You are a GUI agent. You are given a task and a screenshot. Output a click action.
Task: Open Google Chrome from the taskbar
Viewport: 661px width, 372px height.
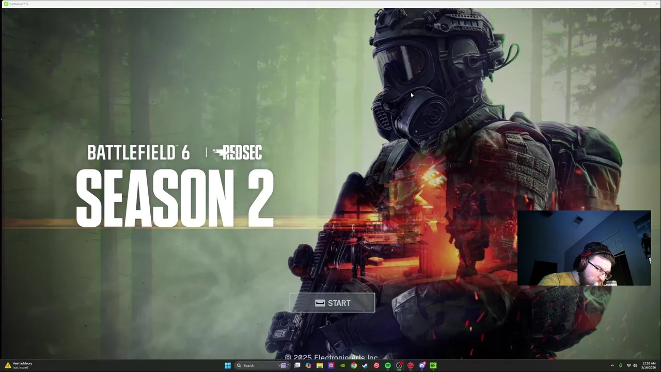pyautogui.click(x=354, y=366)
